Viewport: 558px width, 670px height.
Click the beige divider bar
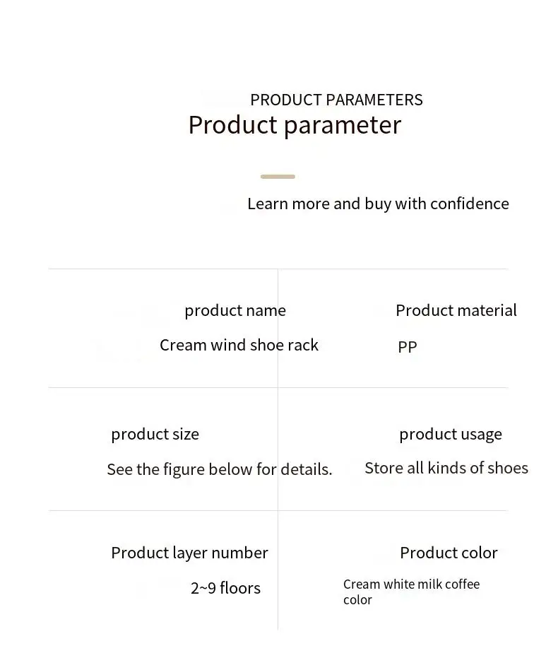pyautogui.click(x=278, y=177)
